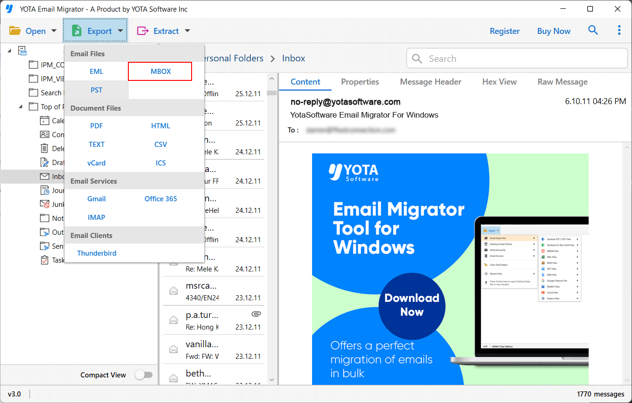Viewport: 632px width, 403px height.
Task: Select MBOX export format
Action: click(x=160, y=72)
